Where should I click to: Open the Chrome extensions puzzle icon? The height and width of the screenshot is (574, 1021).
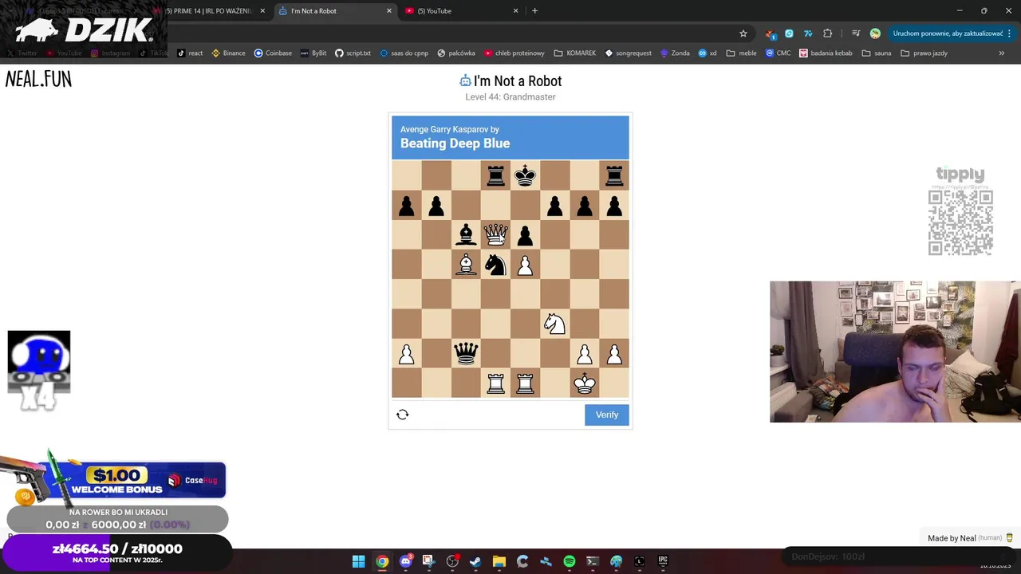[x=827, y=33]
